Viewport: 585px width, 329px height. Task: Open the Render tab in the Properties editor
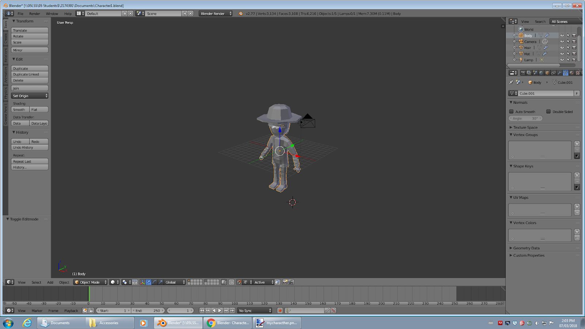524,73
